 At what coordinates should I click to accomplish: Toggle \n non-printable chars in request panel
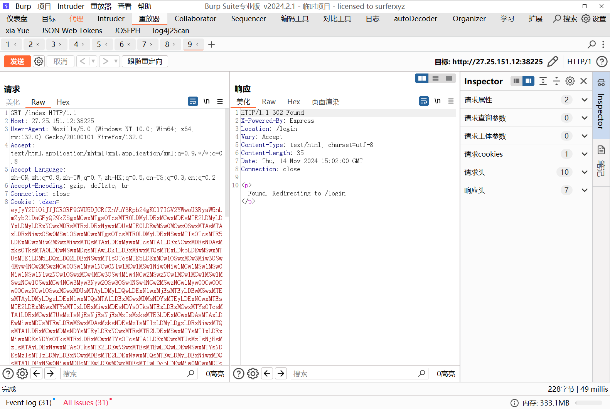207,102
